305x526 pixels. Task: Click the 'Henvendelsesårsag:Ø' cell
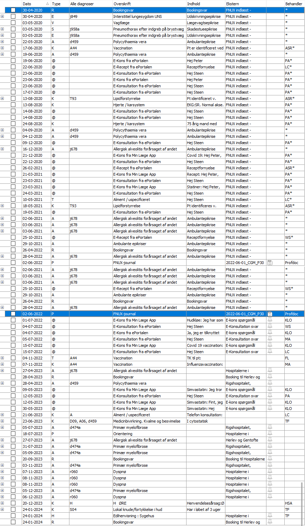tap(205, 503)
